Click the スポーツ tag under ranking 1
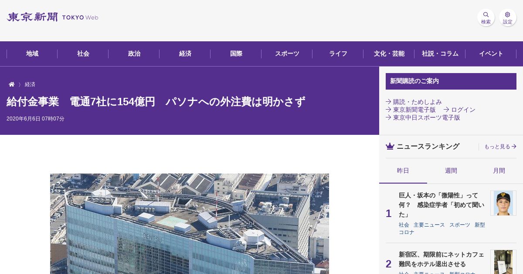Image resolution: width=523 pixels, height=274 pixels. 460,225
